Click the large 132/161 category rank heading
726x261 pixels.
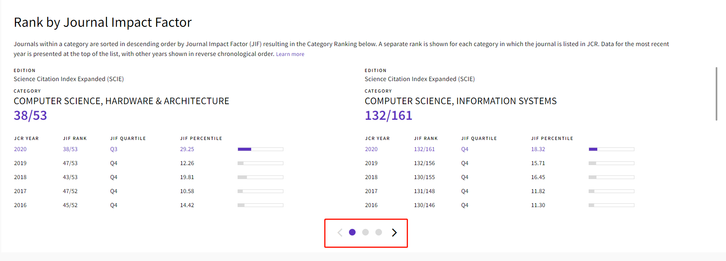pyautogui.click(x=389, y=116)
